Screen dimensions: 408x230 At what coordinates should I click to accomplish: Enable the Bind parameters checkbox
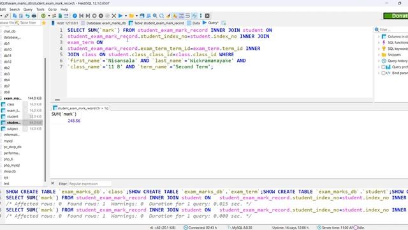pyautogui.click(x=383, y=73)
